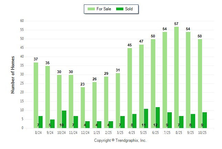The width and height of the screenshot is (222, 149).
Task: Click the 9/24 x-axis label
Action: tap(50, 132)
